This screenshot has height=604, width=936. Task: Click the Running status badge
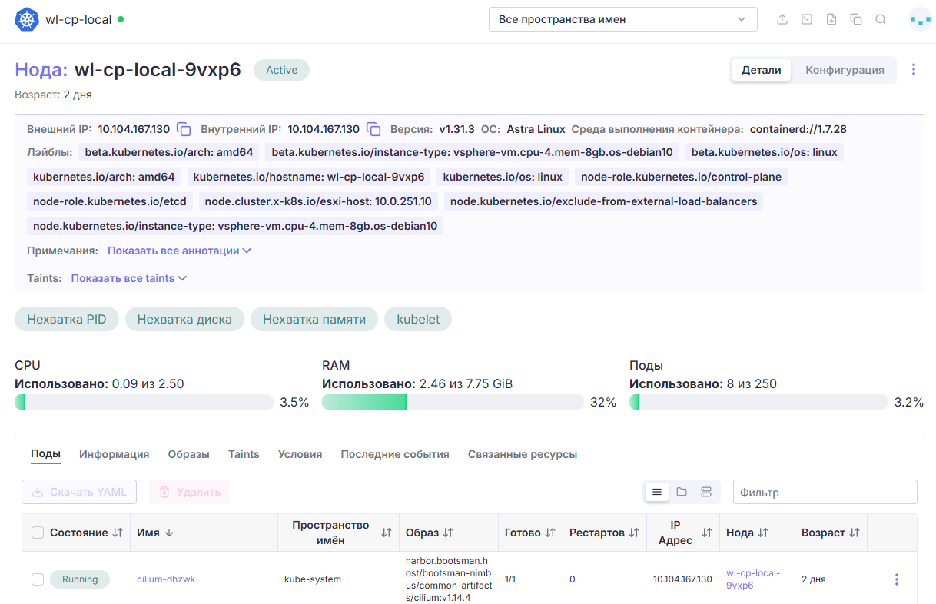point(80,579)
